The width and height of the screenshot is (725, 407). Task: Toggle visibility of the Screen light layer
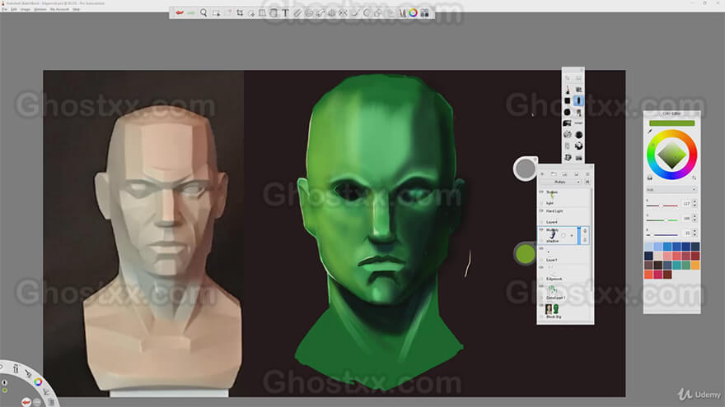tap(541, 192)
